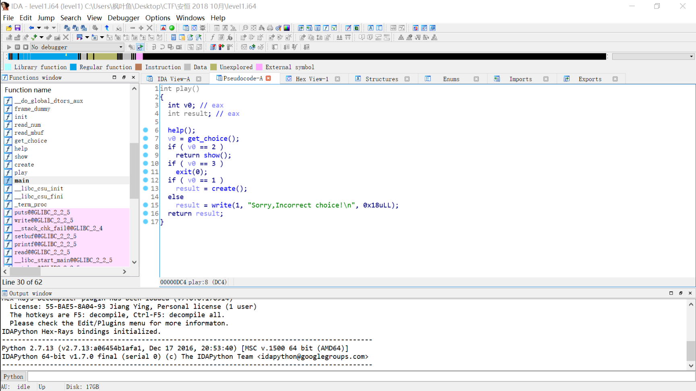Click the green circle toolbar icon

pos(172,28)
